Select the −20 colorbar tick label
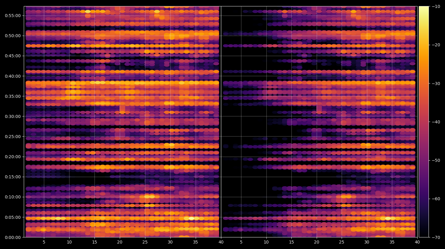The height and width of the screenshot is (249, 445). click(436, 45)
